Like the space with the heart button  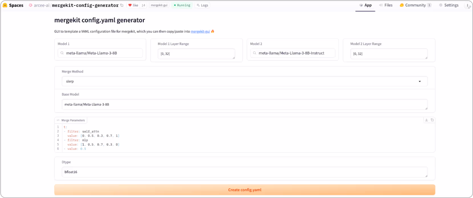133,5
